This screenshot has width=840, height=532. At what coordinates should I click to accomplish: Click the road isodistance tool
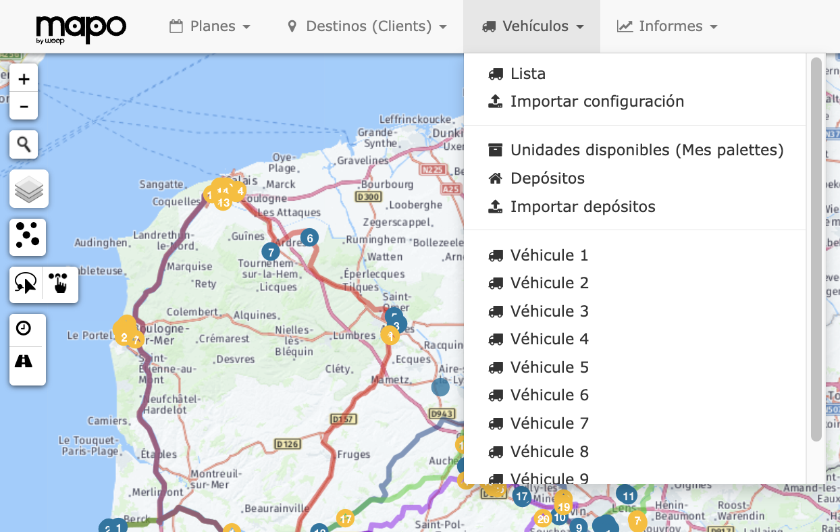click(x=24, y=362)
